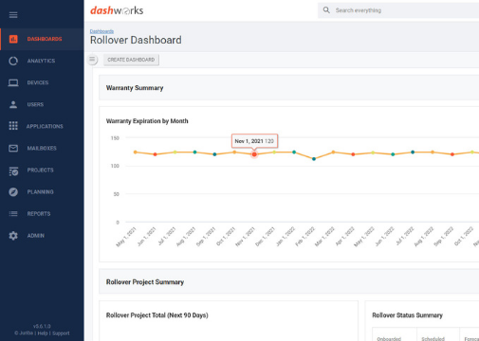Click the Create Dashboard button
Image resolution: width=479 pixels, height=341 pixels.
[131, 60]
